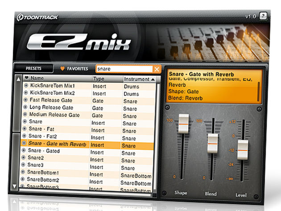
Task: Click the Shape fader handle
Action: [x=183, y=124]
